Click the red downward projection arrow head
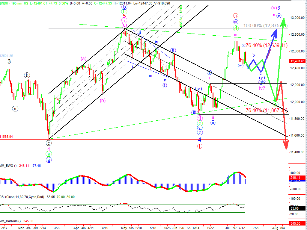The width and height of the screenshot is (307, 230). [286, 146]
